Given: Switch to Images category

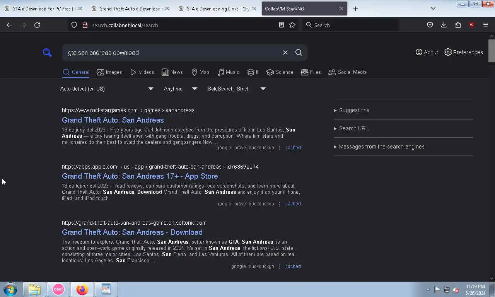Looking at the screenshot, I should 109,72.
